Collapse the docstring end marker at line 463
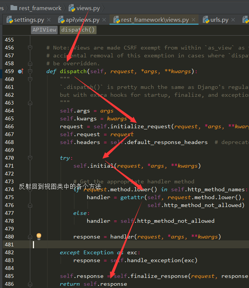Viewport: 249px width, 288px height. click(30, 103)
